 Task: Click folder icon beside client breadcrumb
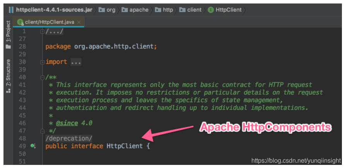coord(182,10)
